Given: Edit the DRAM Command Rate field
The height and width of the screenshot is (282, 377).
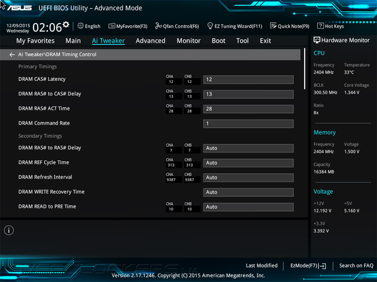Looking at the screenshot, I should [248, 124].
